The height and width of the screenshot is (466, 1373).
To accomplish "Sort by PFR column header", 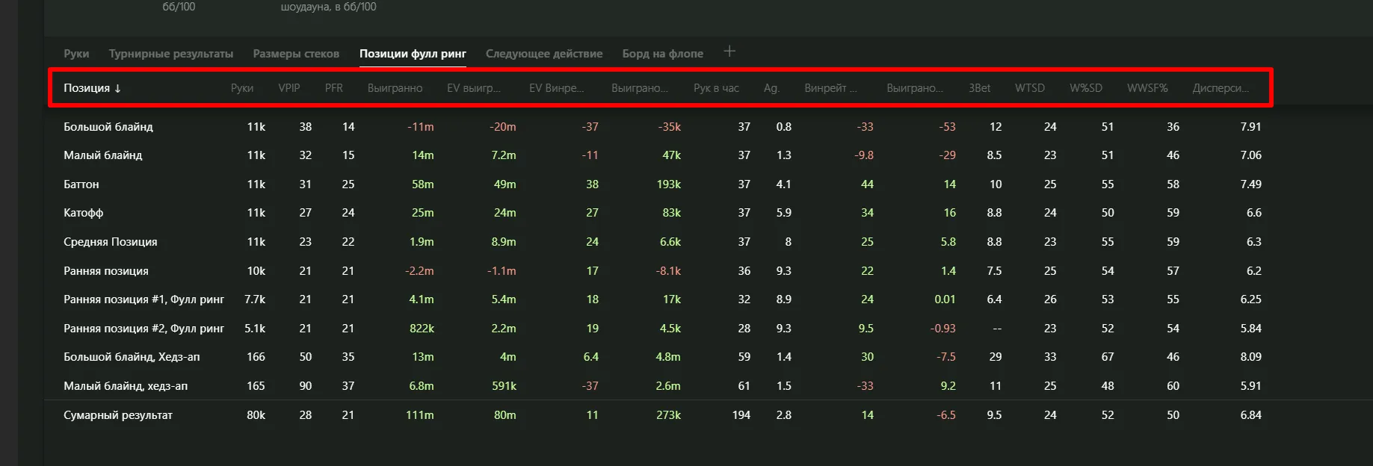I will click(x=334, y=88).
